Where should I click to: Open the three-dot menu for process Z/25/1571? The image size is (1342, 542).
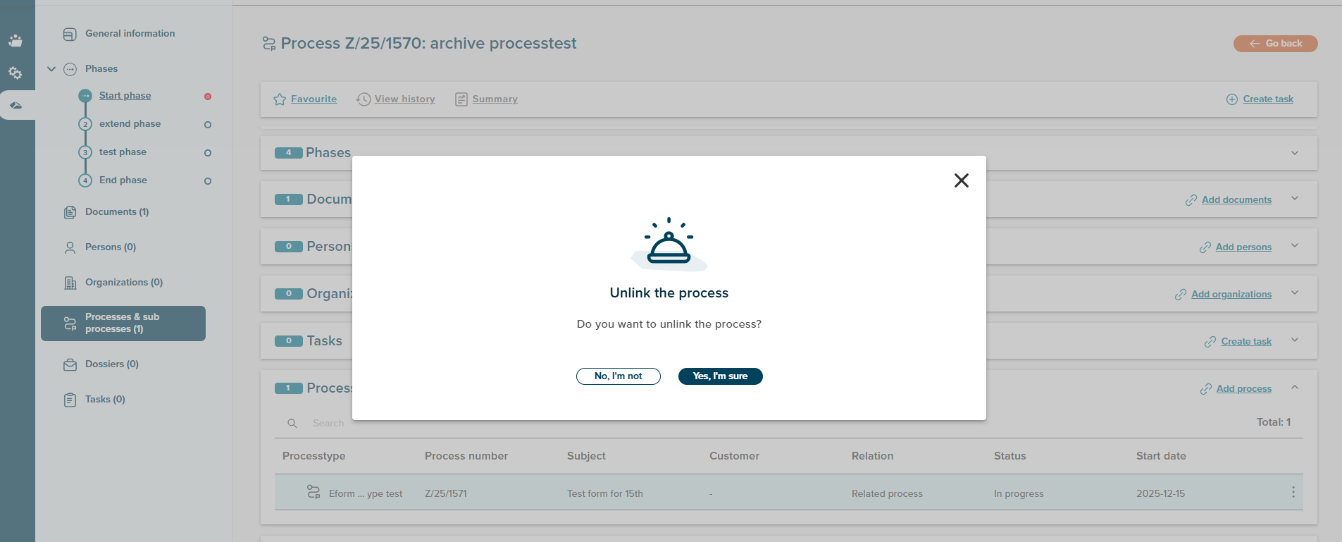tap(1293, 492)
